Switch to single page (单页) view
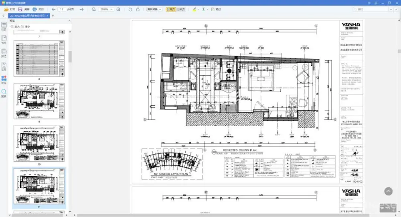The width and height of the screenshot is (401, 217). pyautogui.click(x=170, y=9)
